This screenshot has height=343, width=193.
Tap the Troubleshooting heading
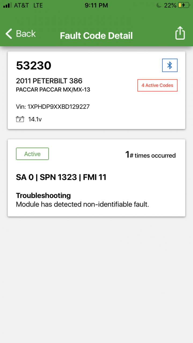point(43,195)
